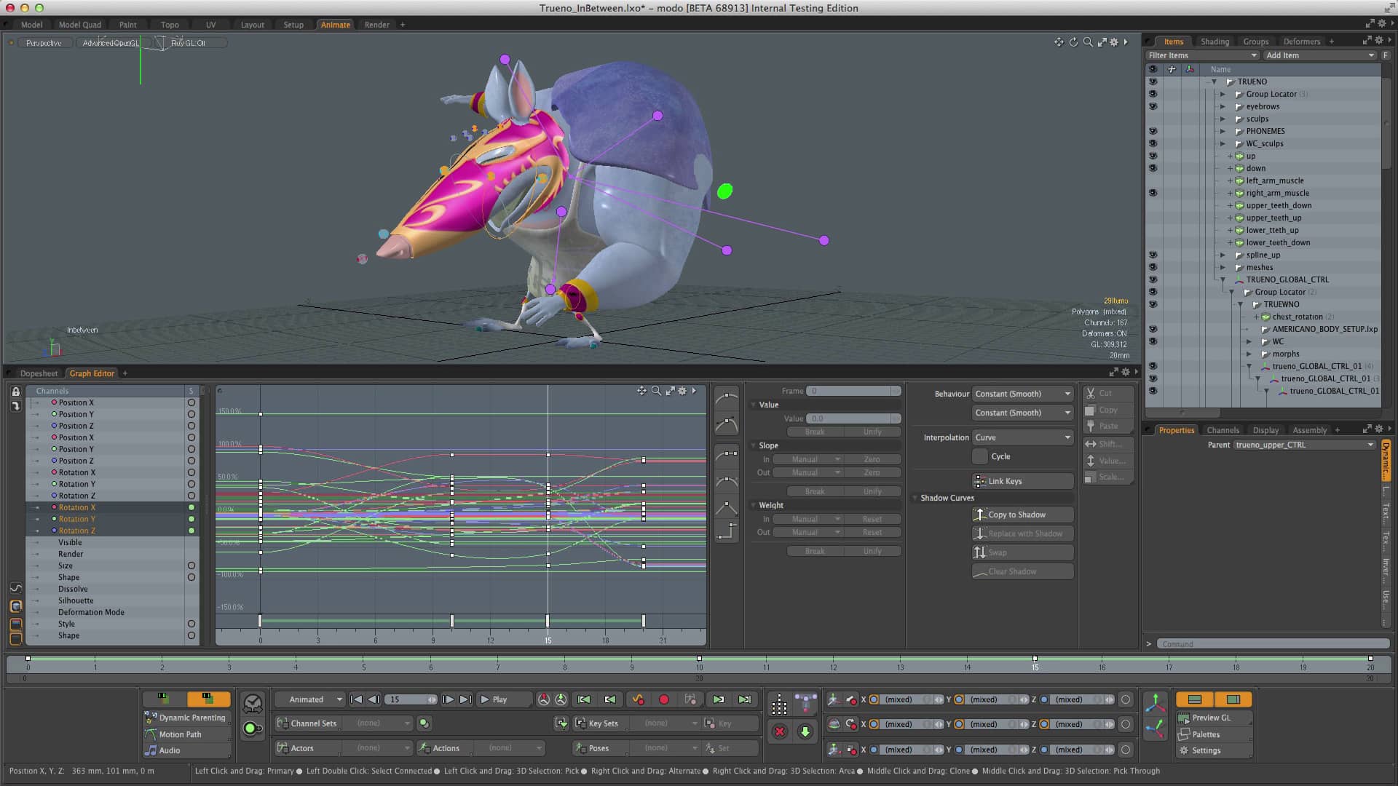Expand the PHONEMES group
The width and height of the screenshot is (1398, 786).
pyautogui.click(x=1223, y=131)
